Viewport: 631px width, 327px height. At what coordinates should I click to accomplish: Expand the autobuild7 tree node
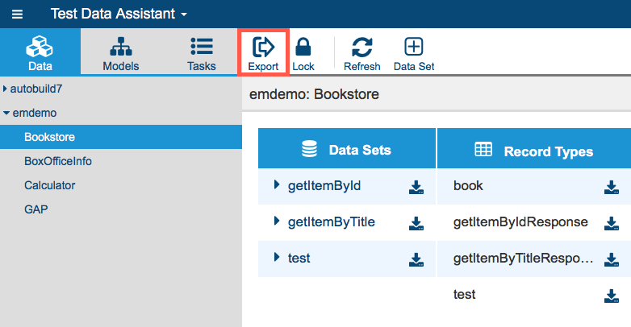[x=5, y=89]
